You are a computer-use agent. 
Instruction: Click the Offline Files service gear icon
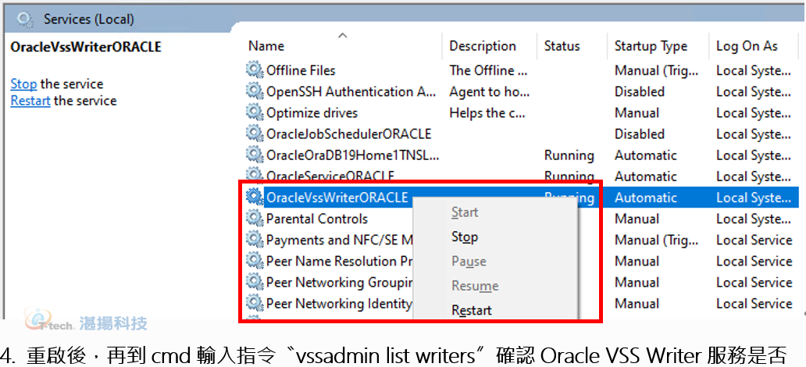(254, 70)
